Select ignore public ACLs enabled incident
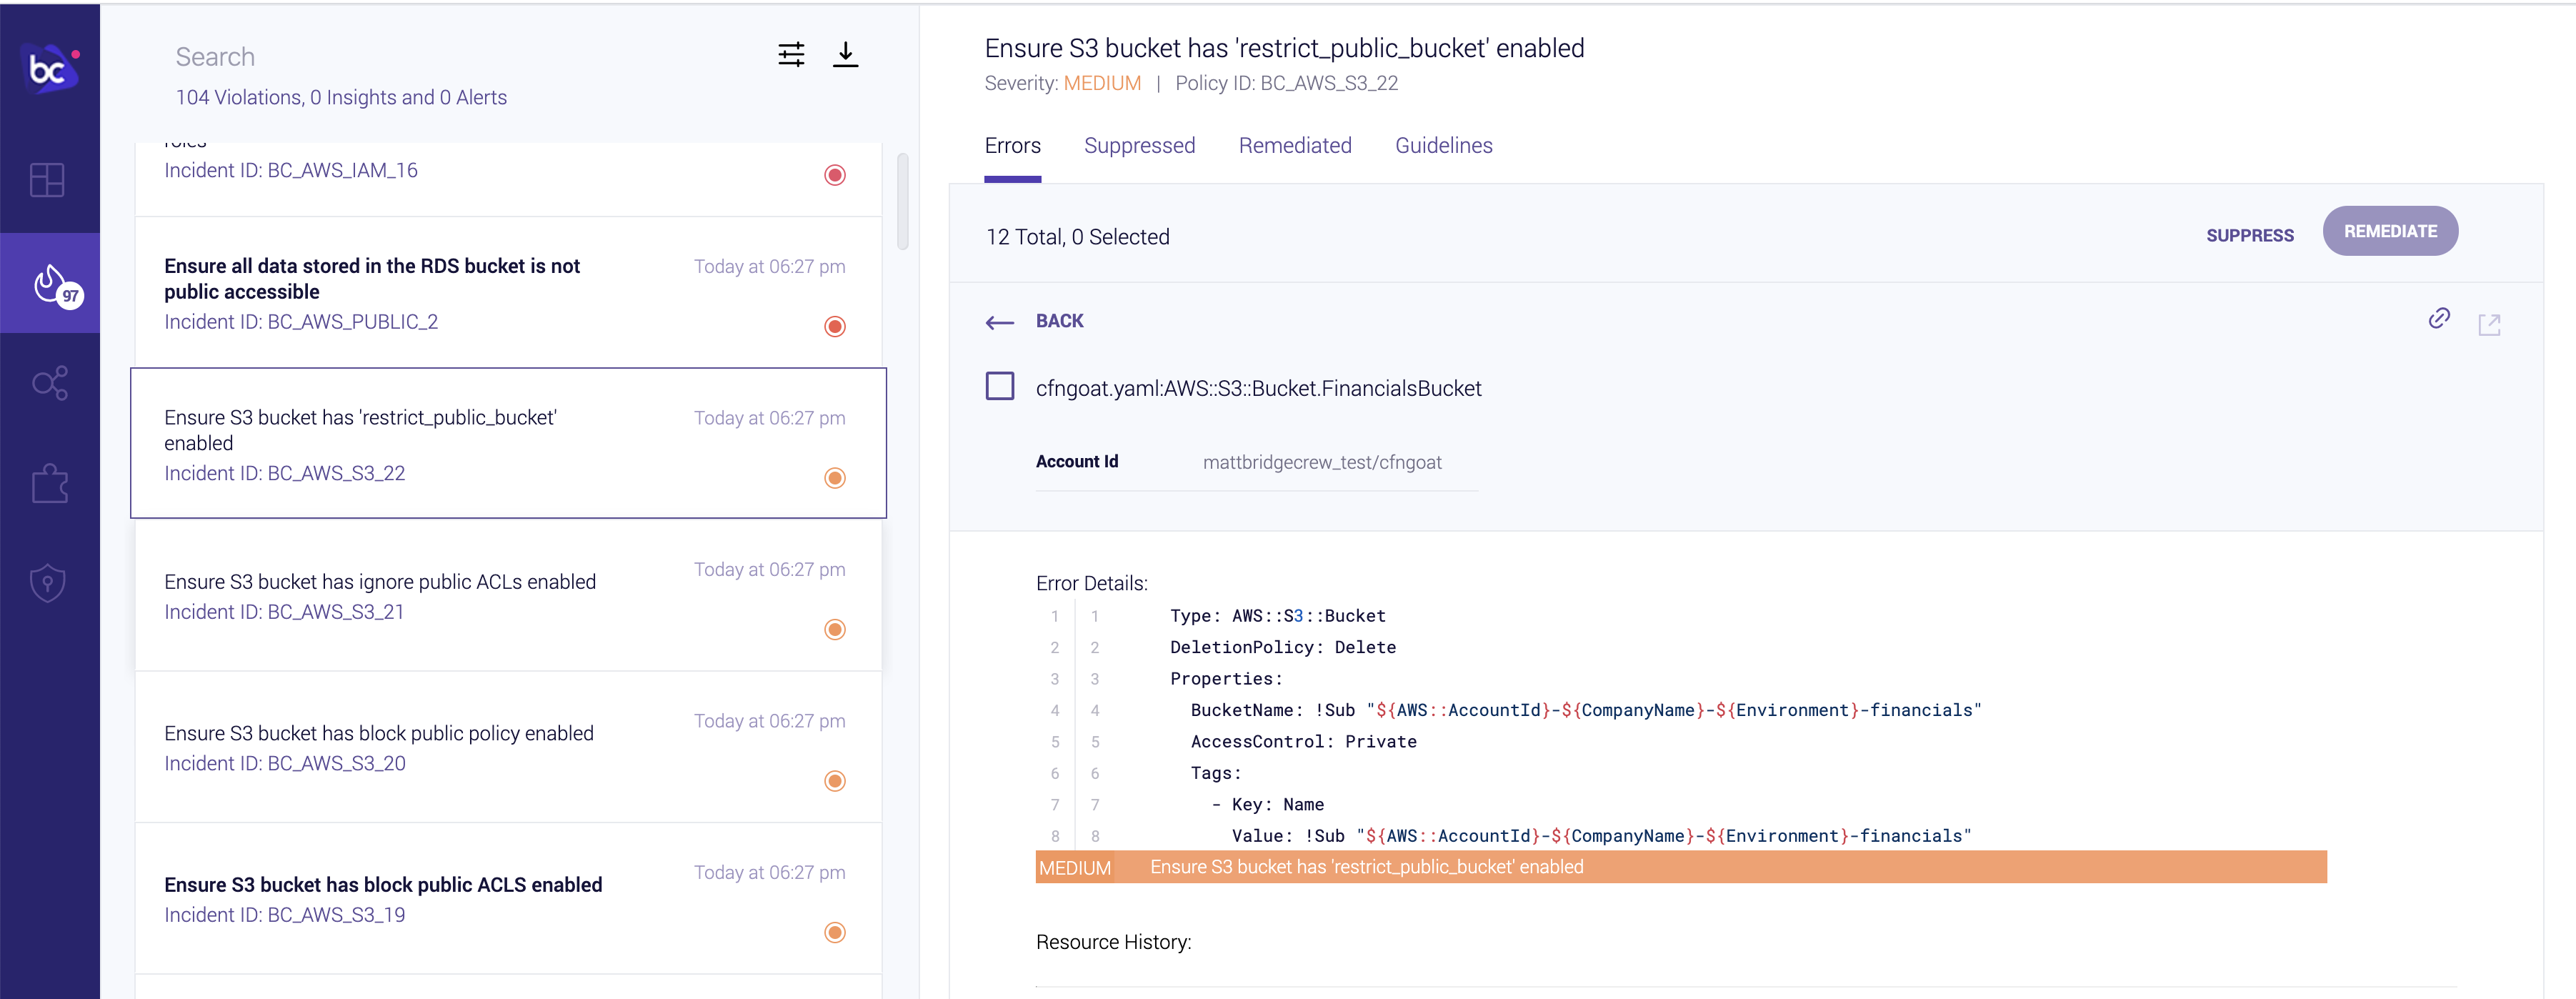 [508, 595]
